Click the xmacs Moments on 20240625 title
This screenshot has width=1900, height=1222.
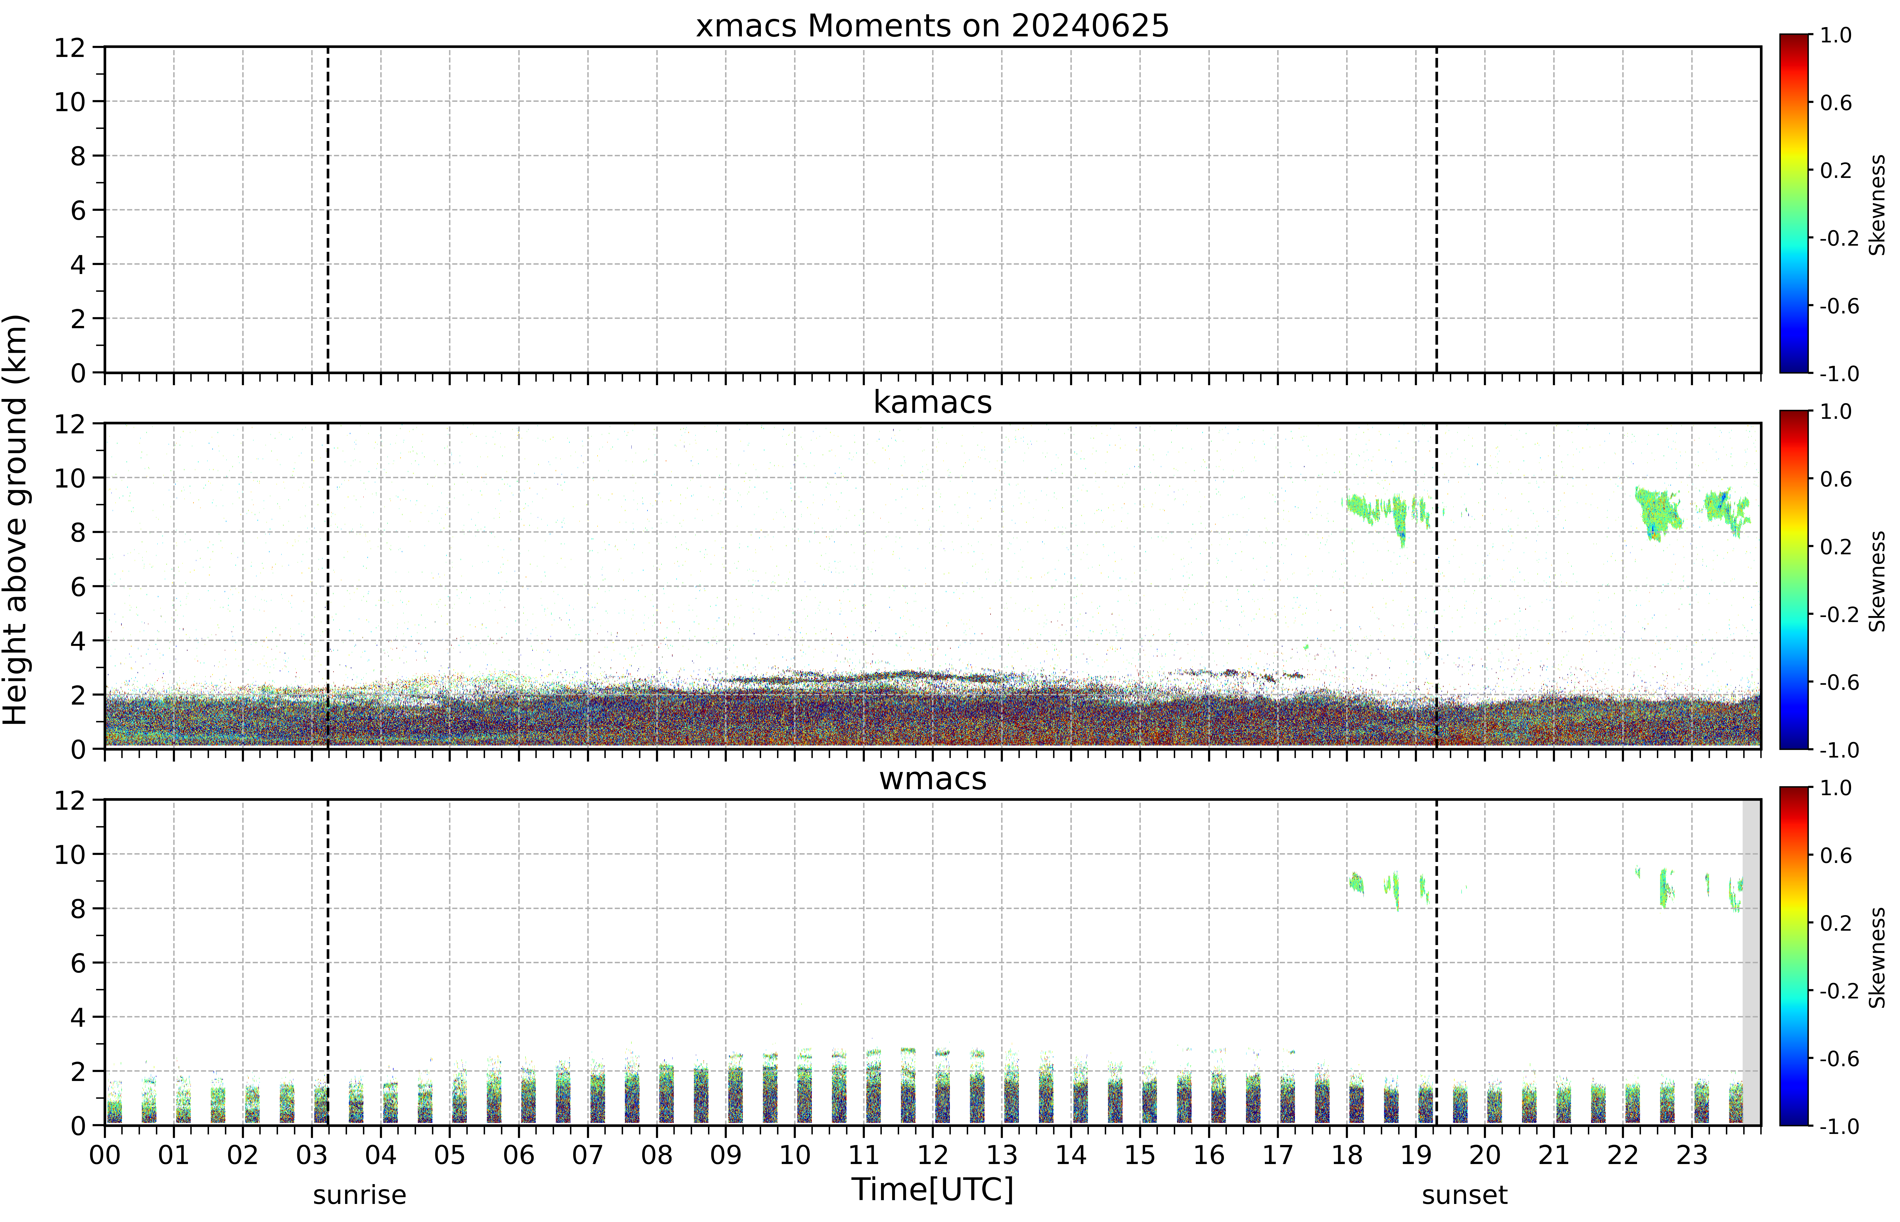click(933, 26)
